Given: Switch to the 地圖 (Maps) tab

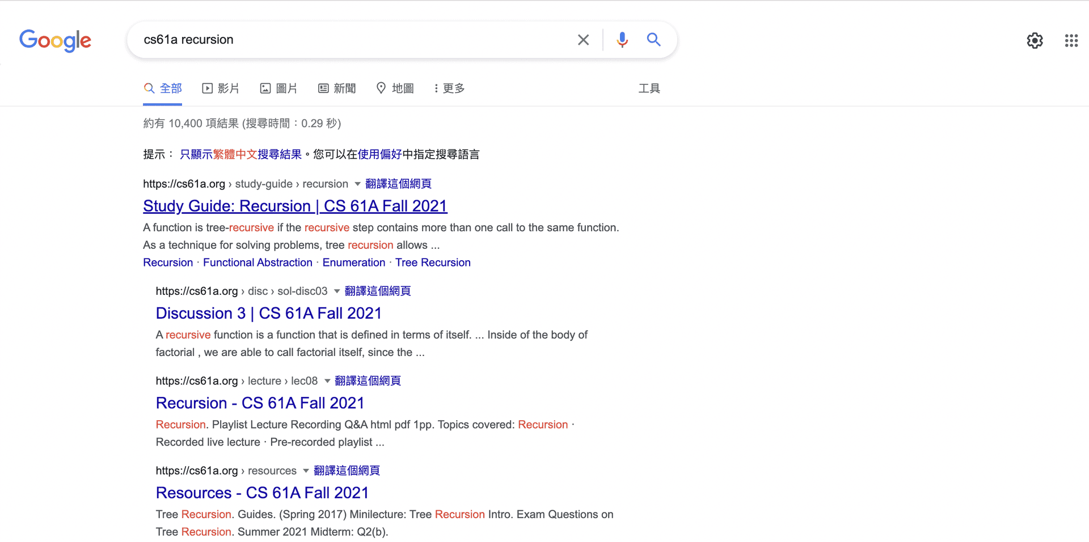Looking at the screenshot, I should (x=395, y=88).
